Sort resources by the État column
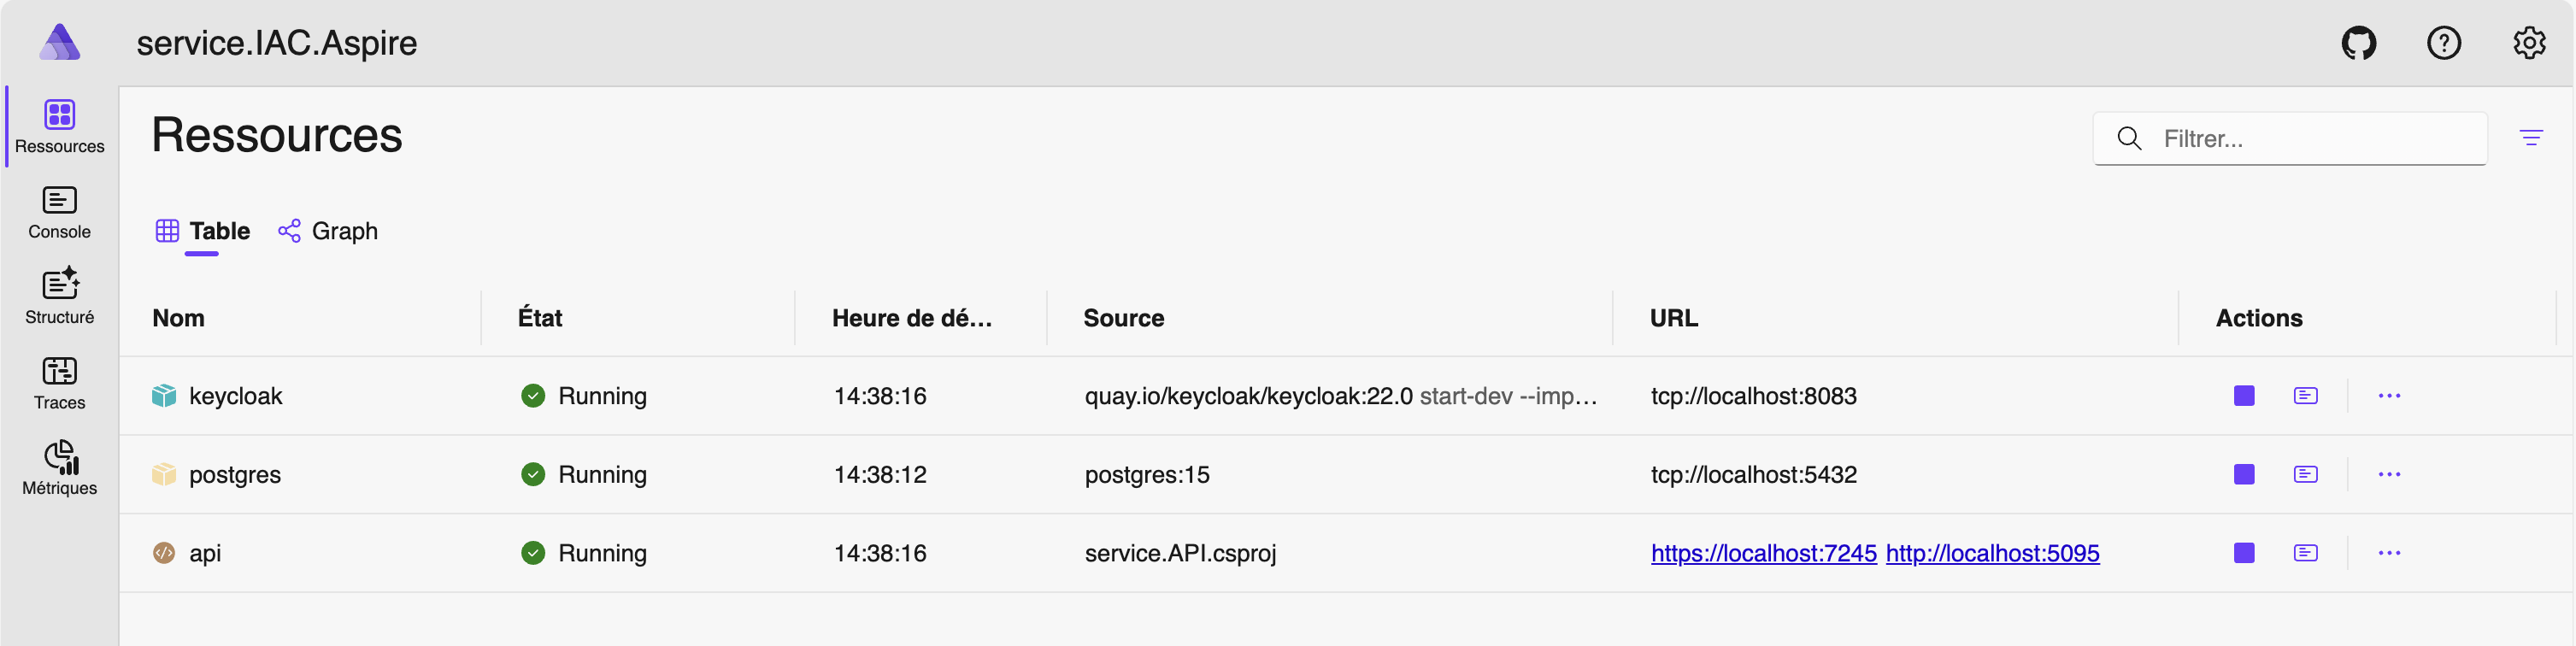This screenshot has width=2576, height=646. tap(539, 318)
